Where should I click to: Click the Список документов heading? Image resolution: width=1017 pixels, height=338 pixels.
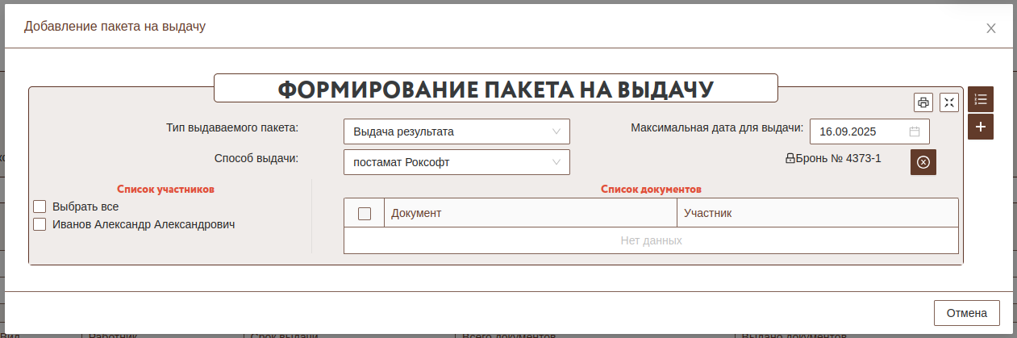[x=651, y=189]
